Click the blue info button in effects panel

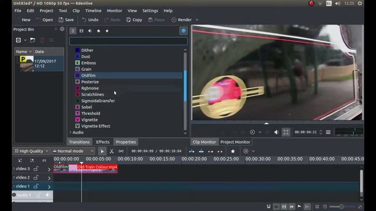[183, 31]
